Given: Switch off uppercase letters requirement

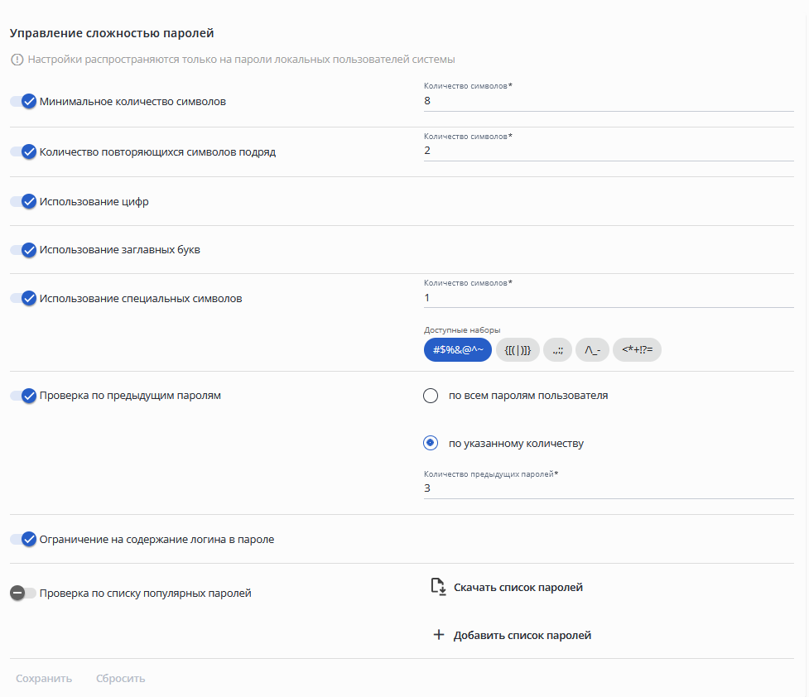Looking at the screenshot, I should coord(24,250).
